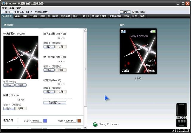Switch to the 桌面 tab
This screenshot has height=133, width=191.
coord(17,16)
